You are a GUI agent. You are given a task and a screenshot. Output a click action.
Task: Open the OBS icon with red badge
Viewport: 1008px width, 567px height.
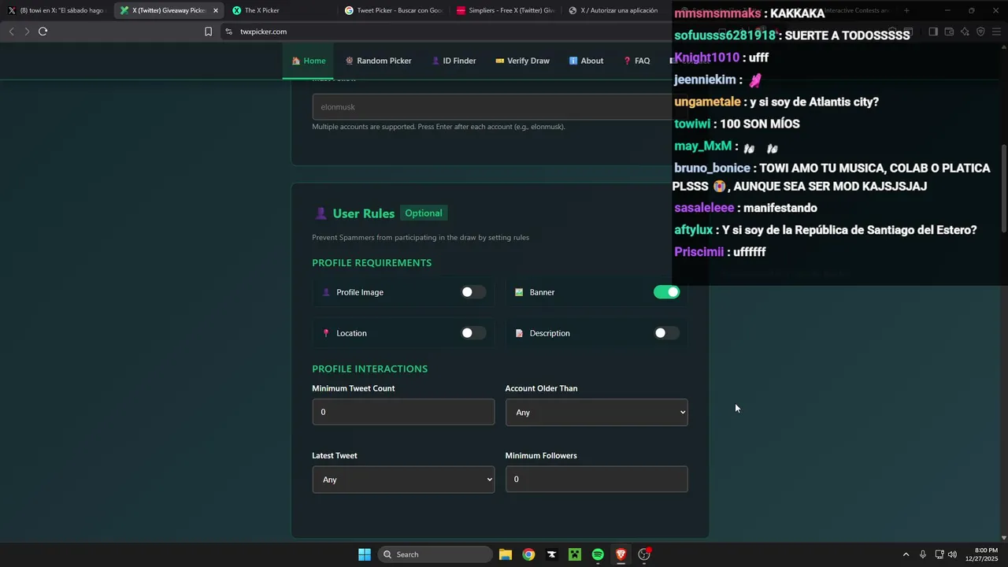click(x=644, y=554)
